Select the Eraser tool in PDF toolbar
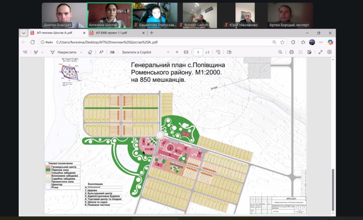This screenshot has width=363, height=220. pos(90,52)
